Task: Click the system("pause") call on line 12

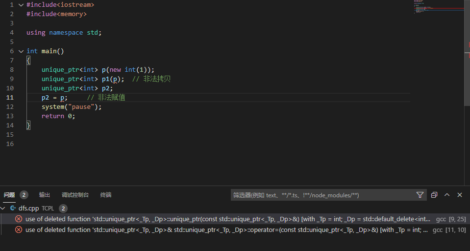Action: click(x=72, y=106)
